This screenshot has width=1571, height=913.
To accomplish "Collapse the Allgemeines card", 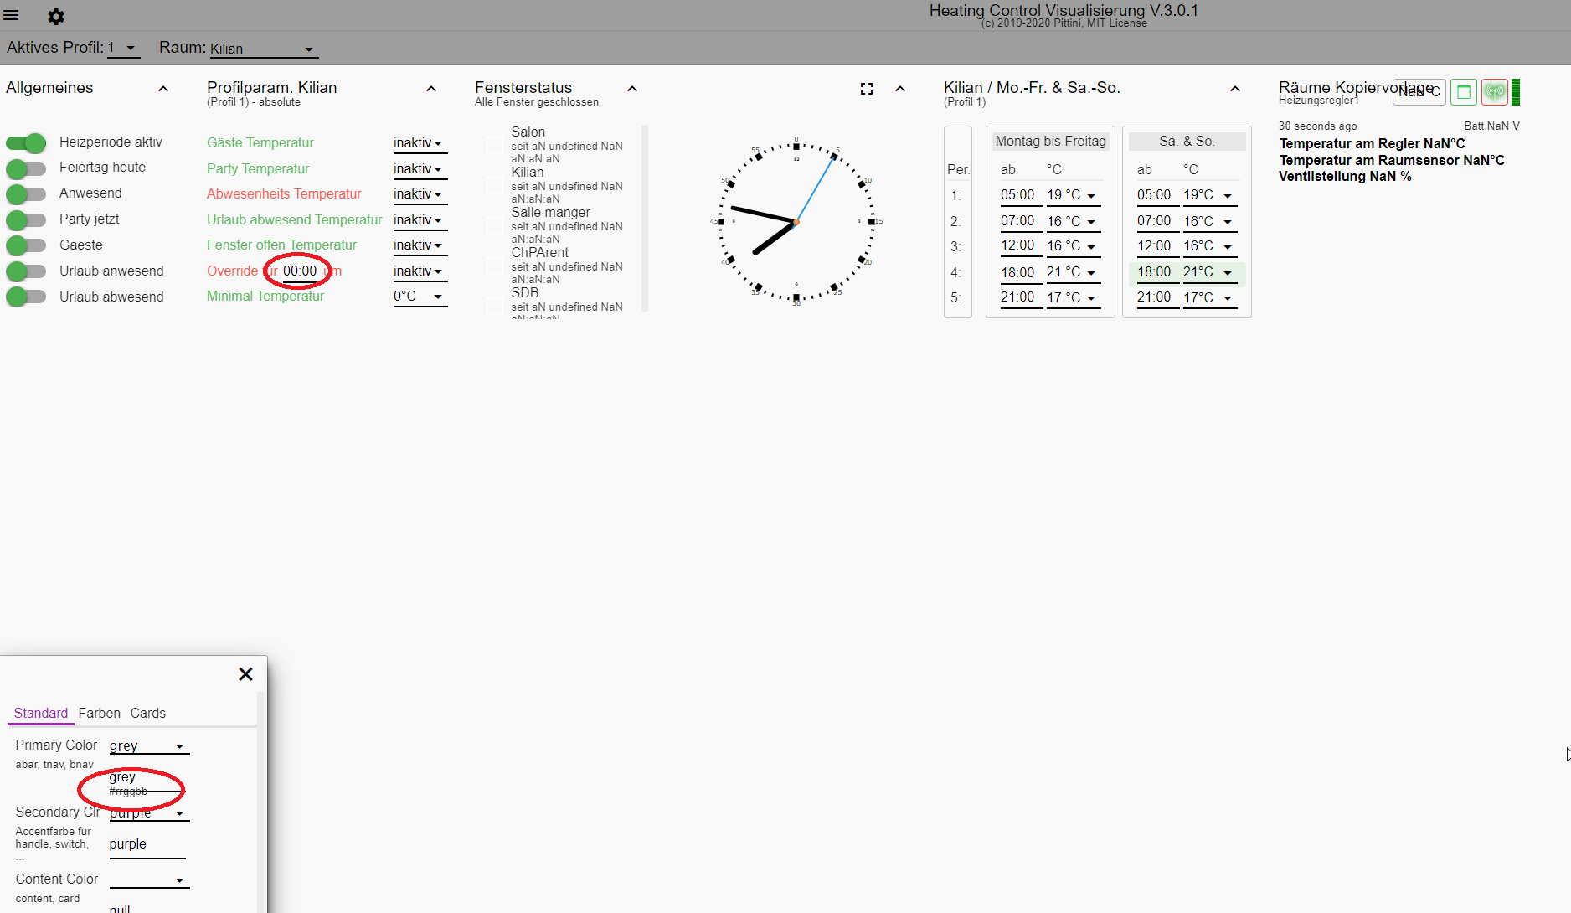I will coord(163,89).
